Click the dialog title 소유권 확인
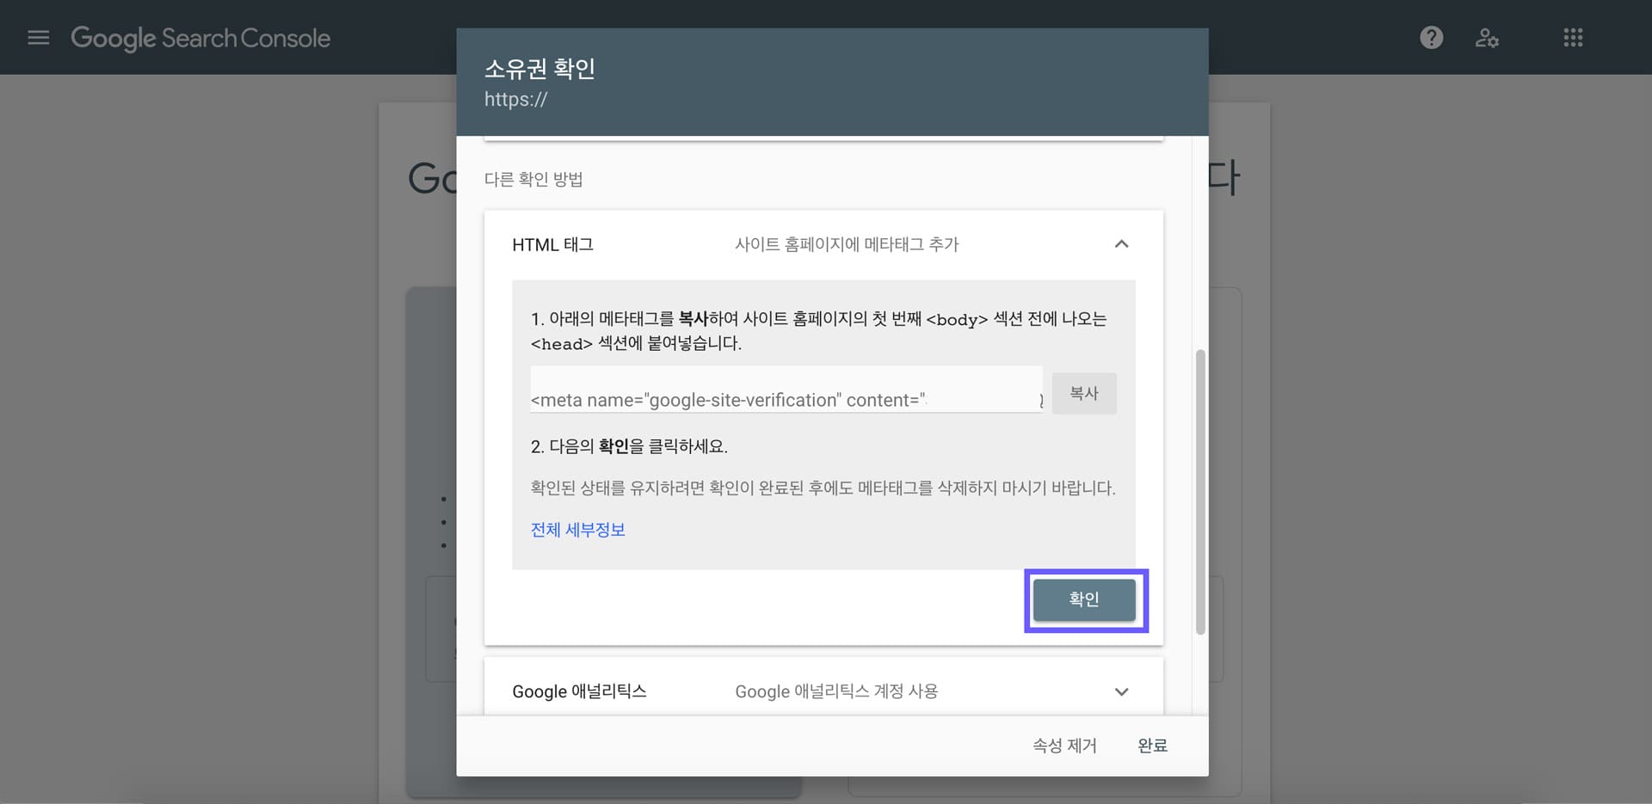This screenshot has height=804, width=1652. 542,69
